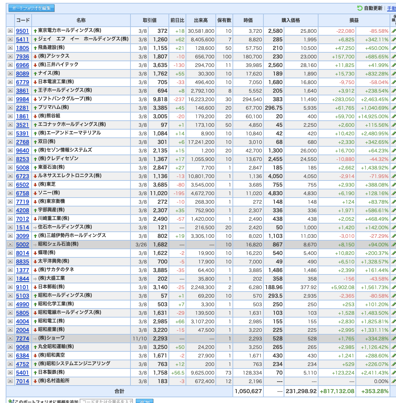396x403 pixels.
Task: Click edit pencil for 双日 row
Action: tap(394, 142)
